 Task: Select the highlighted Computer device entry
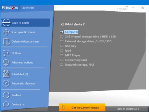[72, 32]
